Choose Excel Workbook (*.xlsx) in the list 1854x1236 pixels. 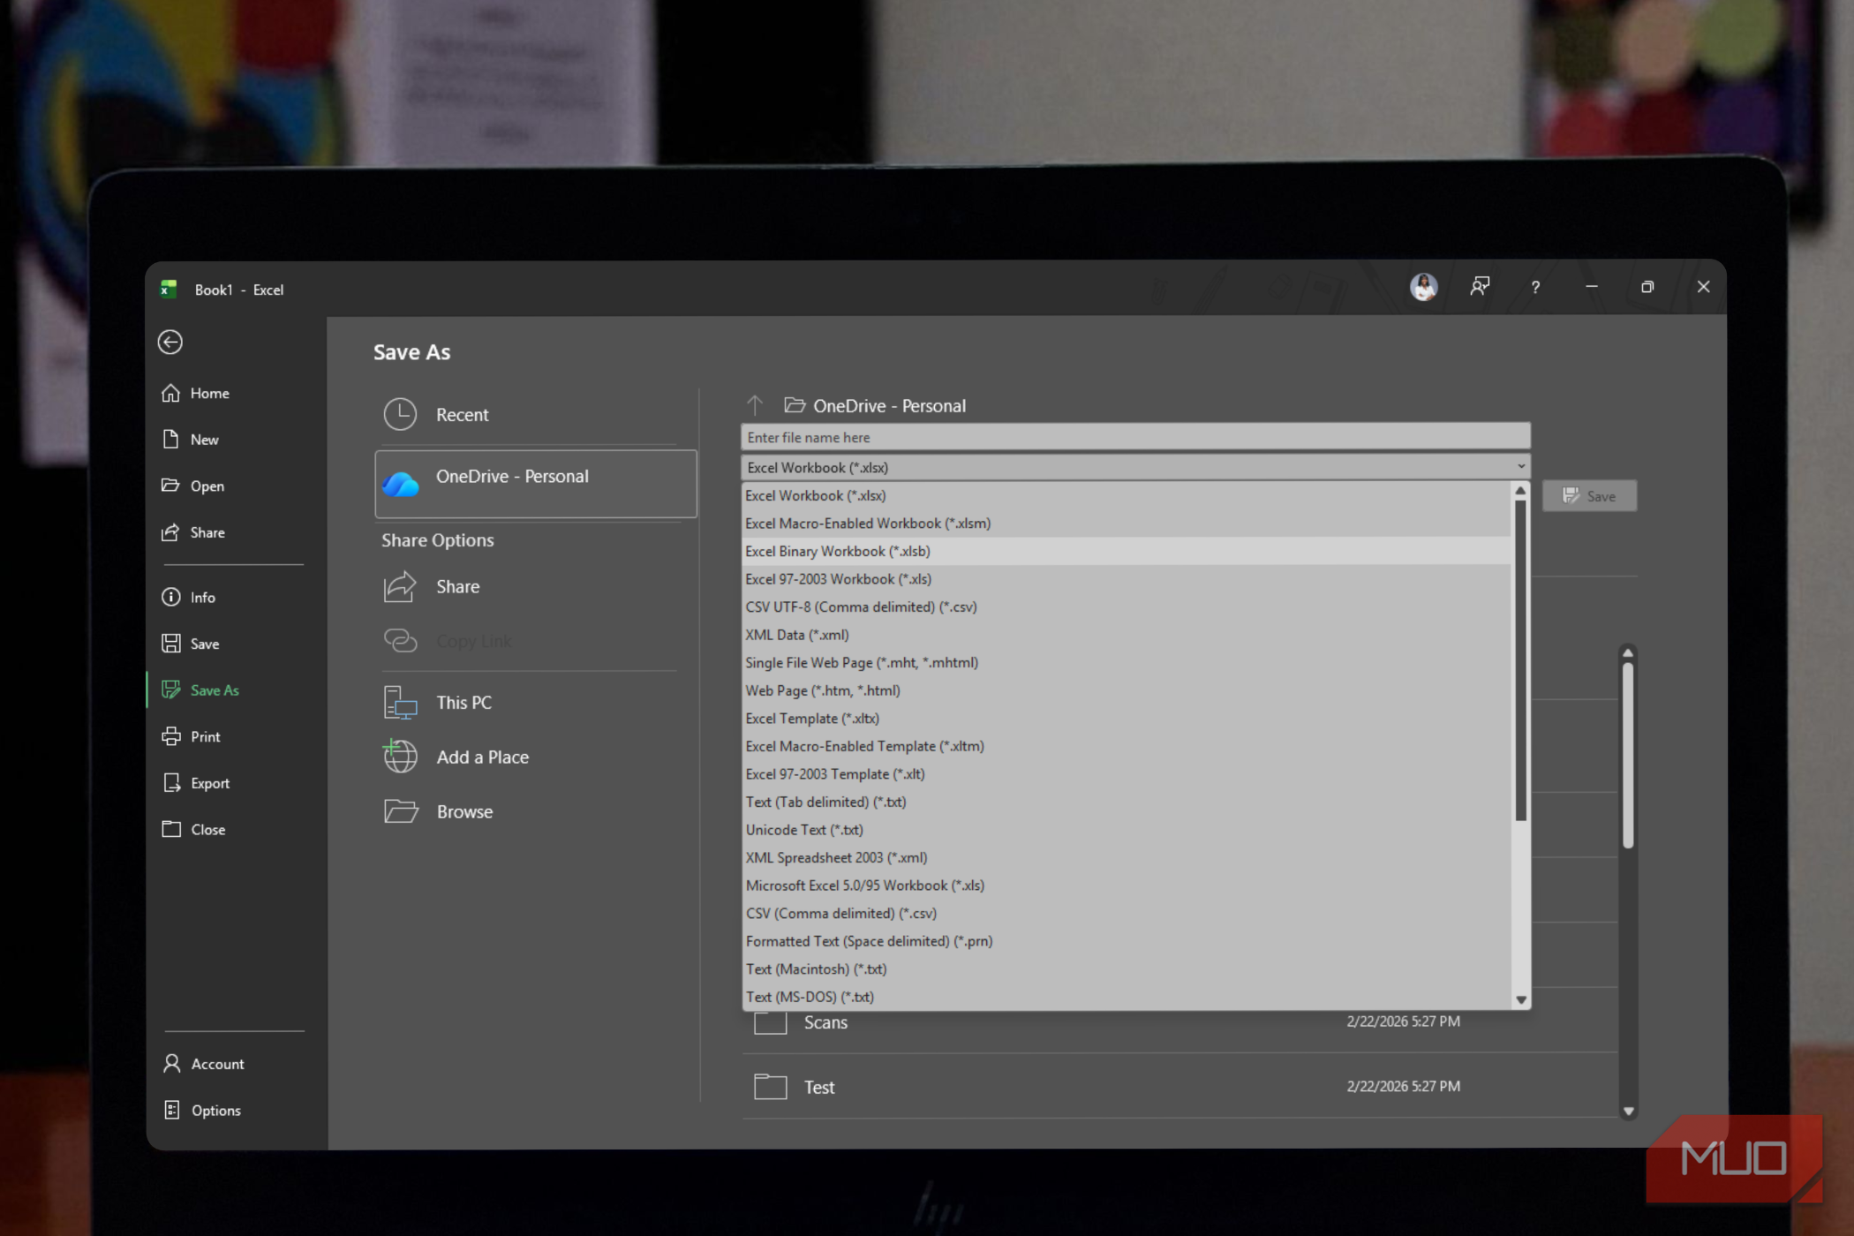[1127, 496]
